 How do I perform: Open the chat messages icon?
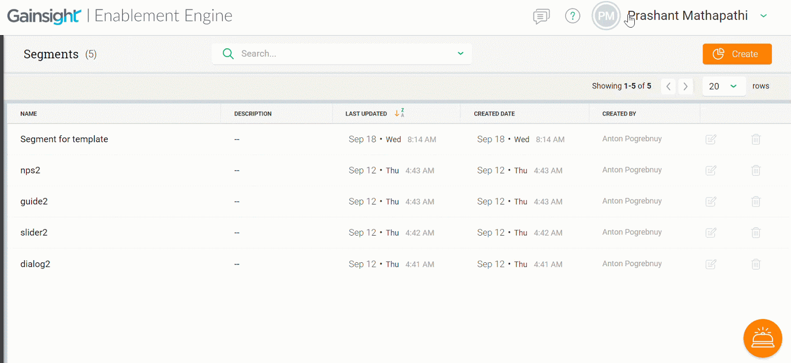coord(541,16)
